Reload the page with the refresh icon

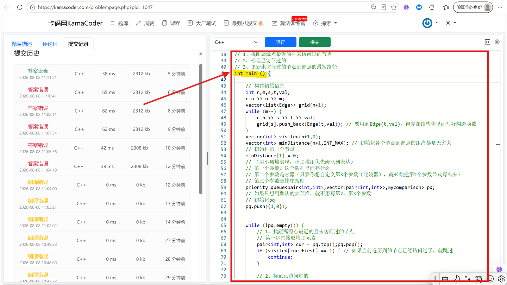click(x=20, y=7)
